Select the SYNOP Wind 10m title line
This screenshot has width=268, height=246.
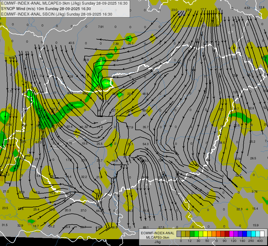50,8
